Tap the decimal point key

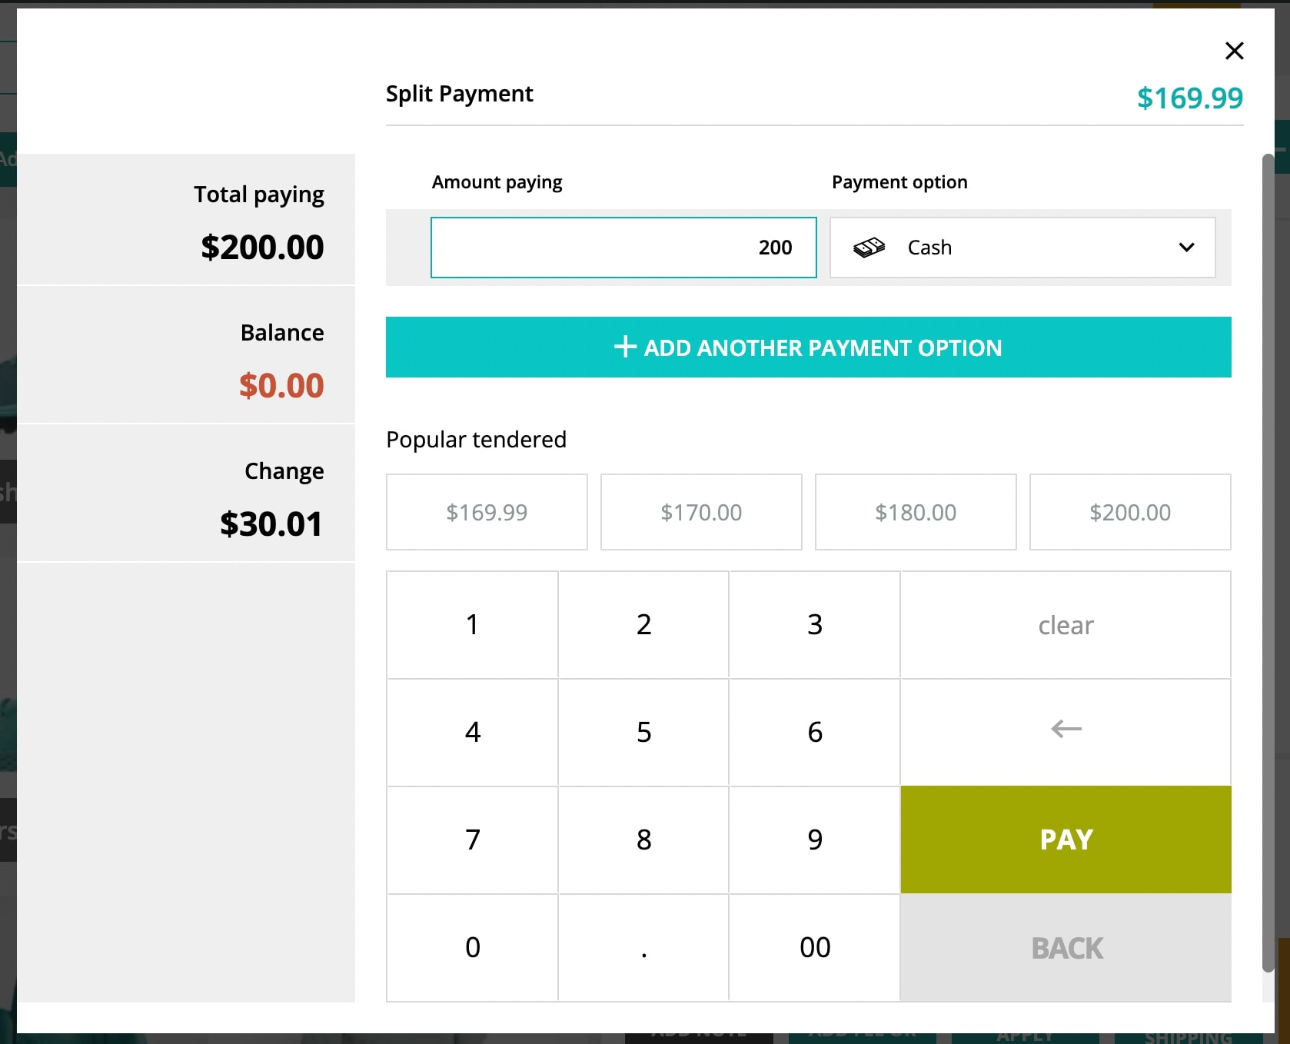[643, 948]
